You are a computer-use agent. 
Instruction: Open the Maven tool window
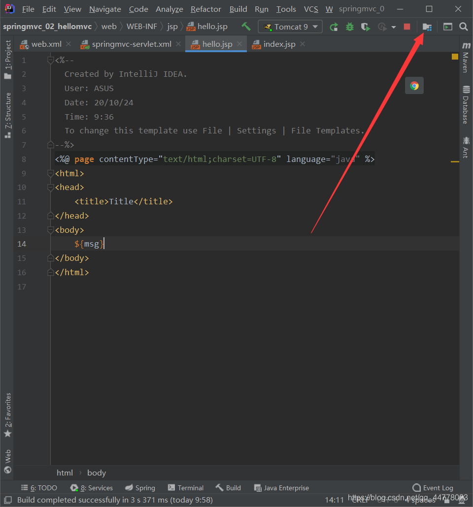click(466, 58)
